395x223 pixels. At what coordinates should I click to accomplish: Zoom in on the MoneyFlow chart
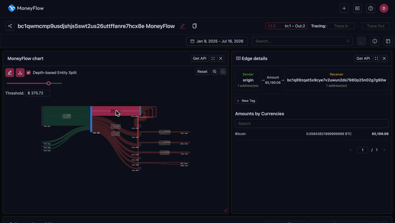215,71
